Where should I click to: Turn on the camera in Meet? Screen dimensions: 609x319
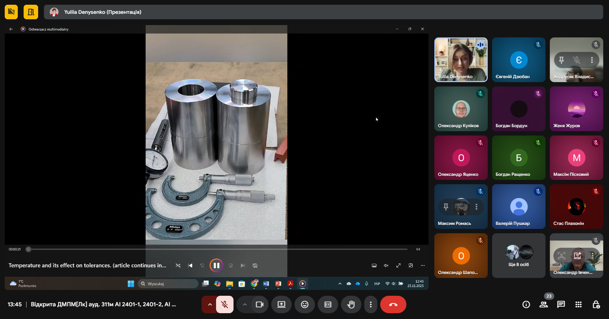(260, 304)
